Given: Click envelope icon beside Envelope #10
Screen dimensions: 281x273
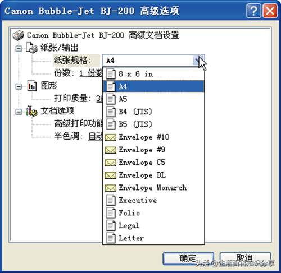Looking at the screenshot, I should pos(111,137).
